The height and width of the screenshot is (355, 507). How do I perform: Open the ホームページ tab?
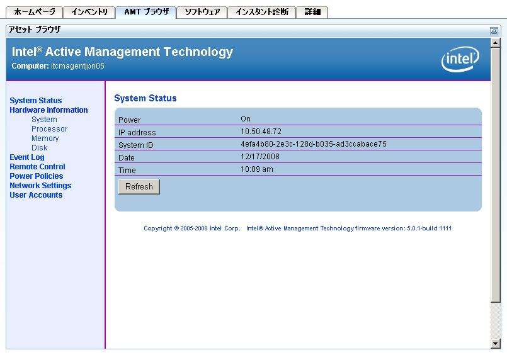[34, 13]
